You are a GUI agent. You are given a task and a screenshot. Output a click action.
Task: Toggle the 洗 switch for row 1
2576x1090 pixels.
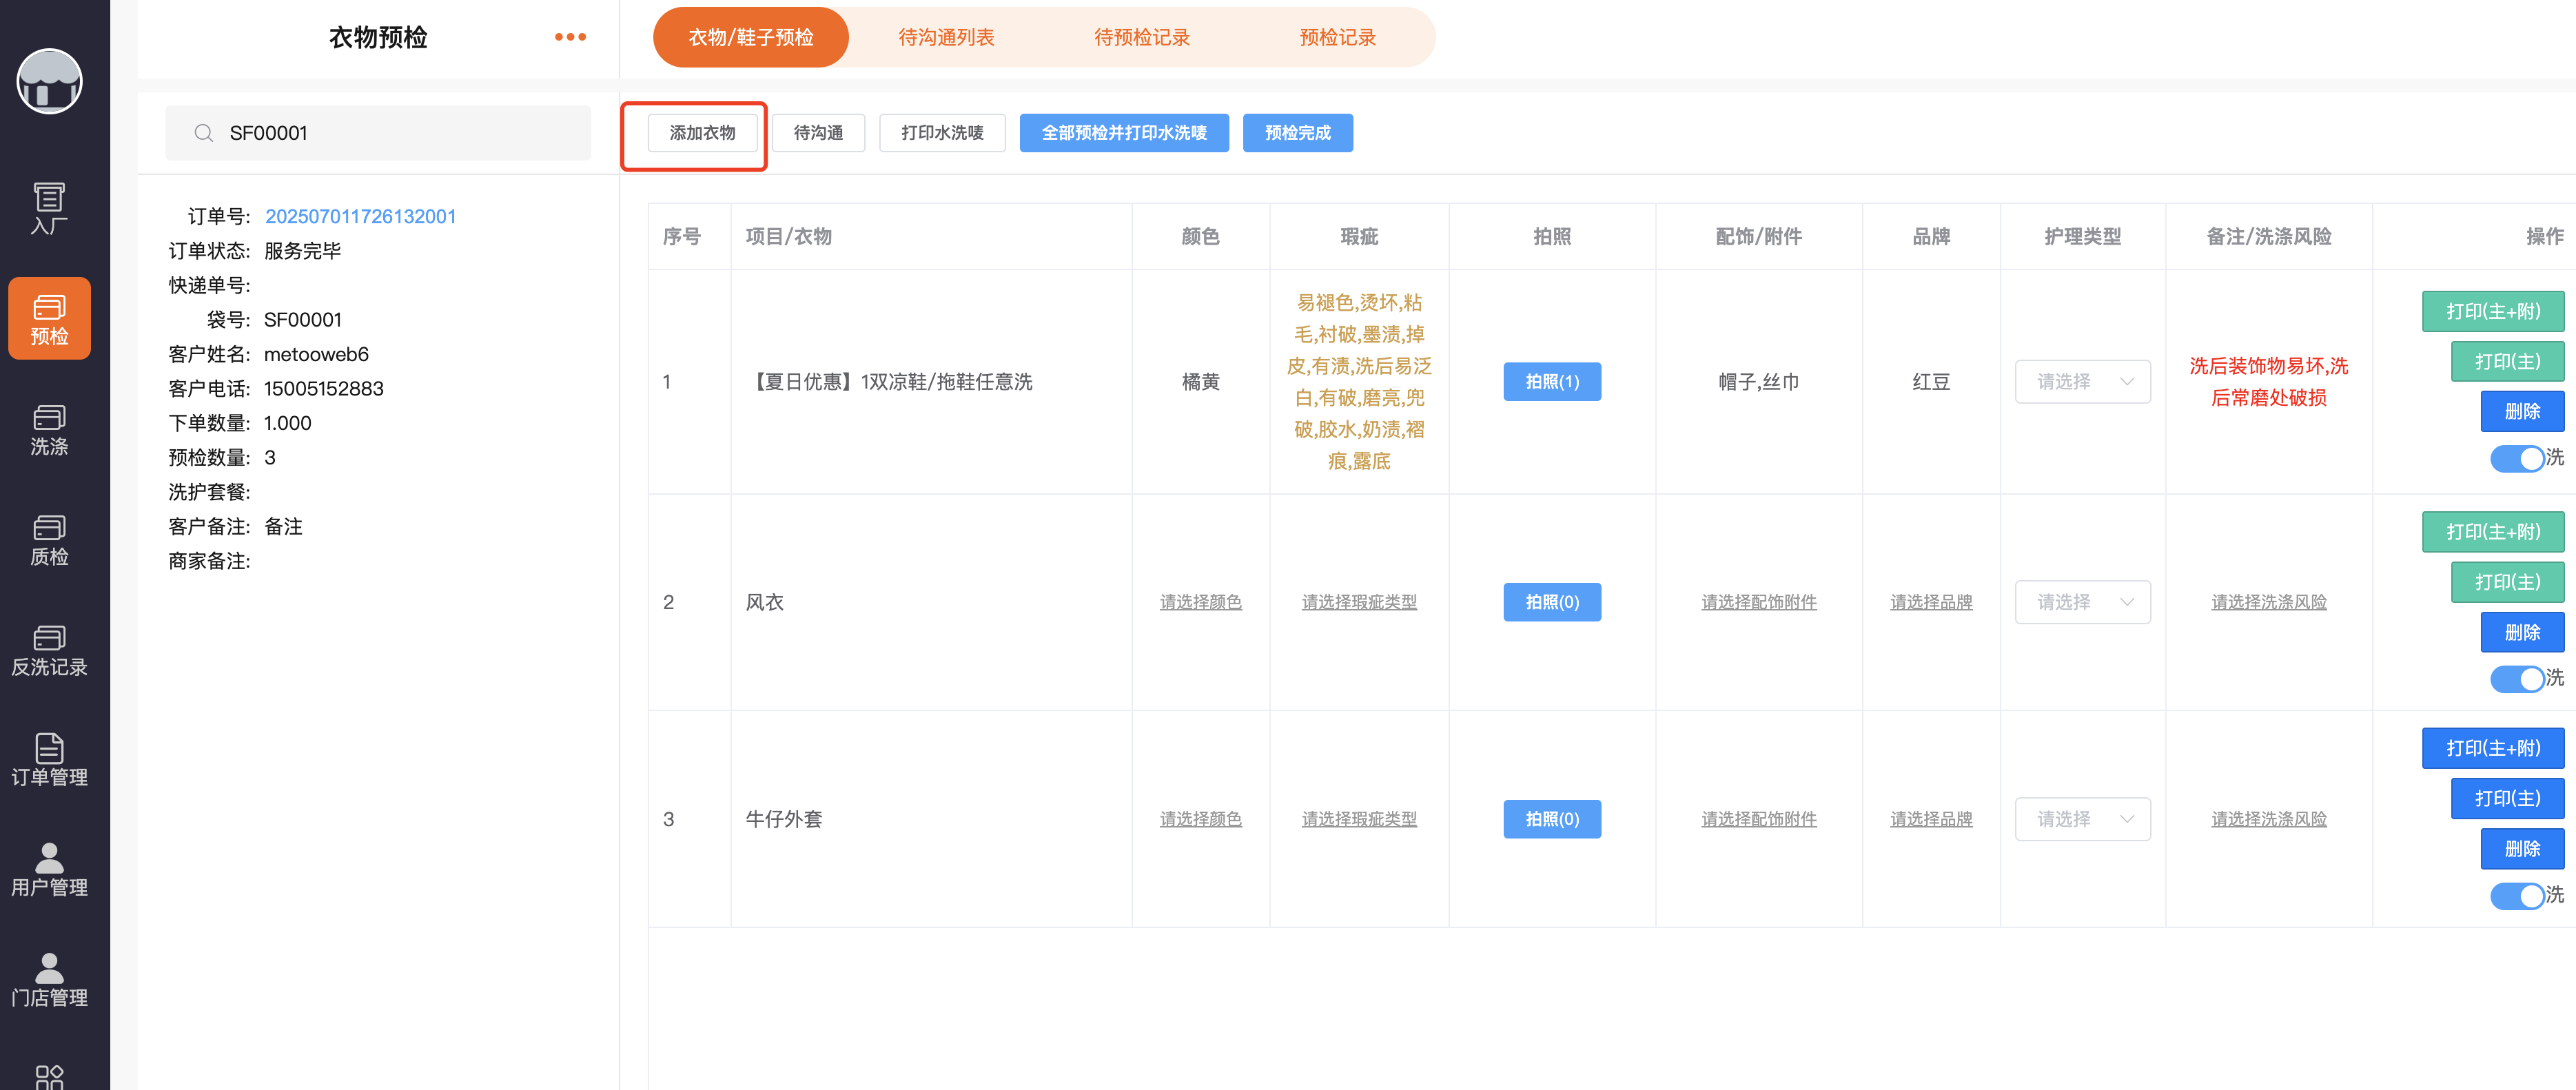2516,458
